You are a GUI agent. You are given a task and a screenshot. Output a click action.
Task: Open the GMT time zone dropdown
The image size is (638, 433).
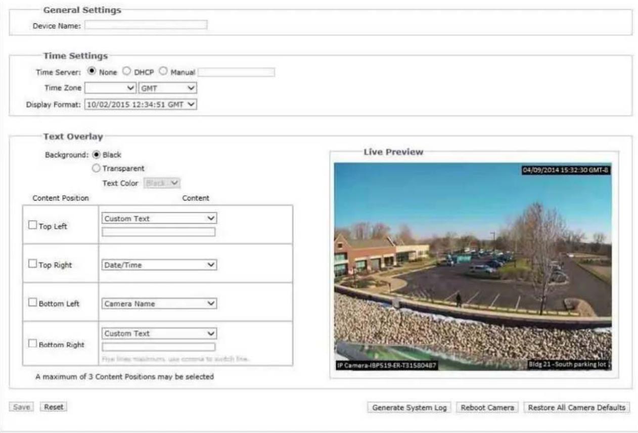pos(167,88)
